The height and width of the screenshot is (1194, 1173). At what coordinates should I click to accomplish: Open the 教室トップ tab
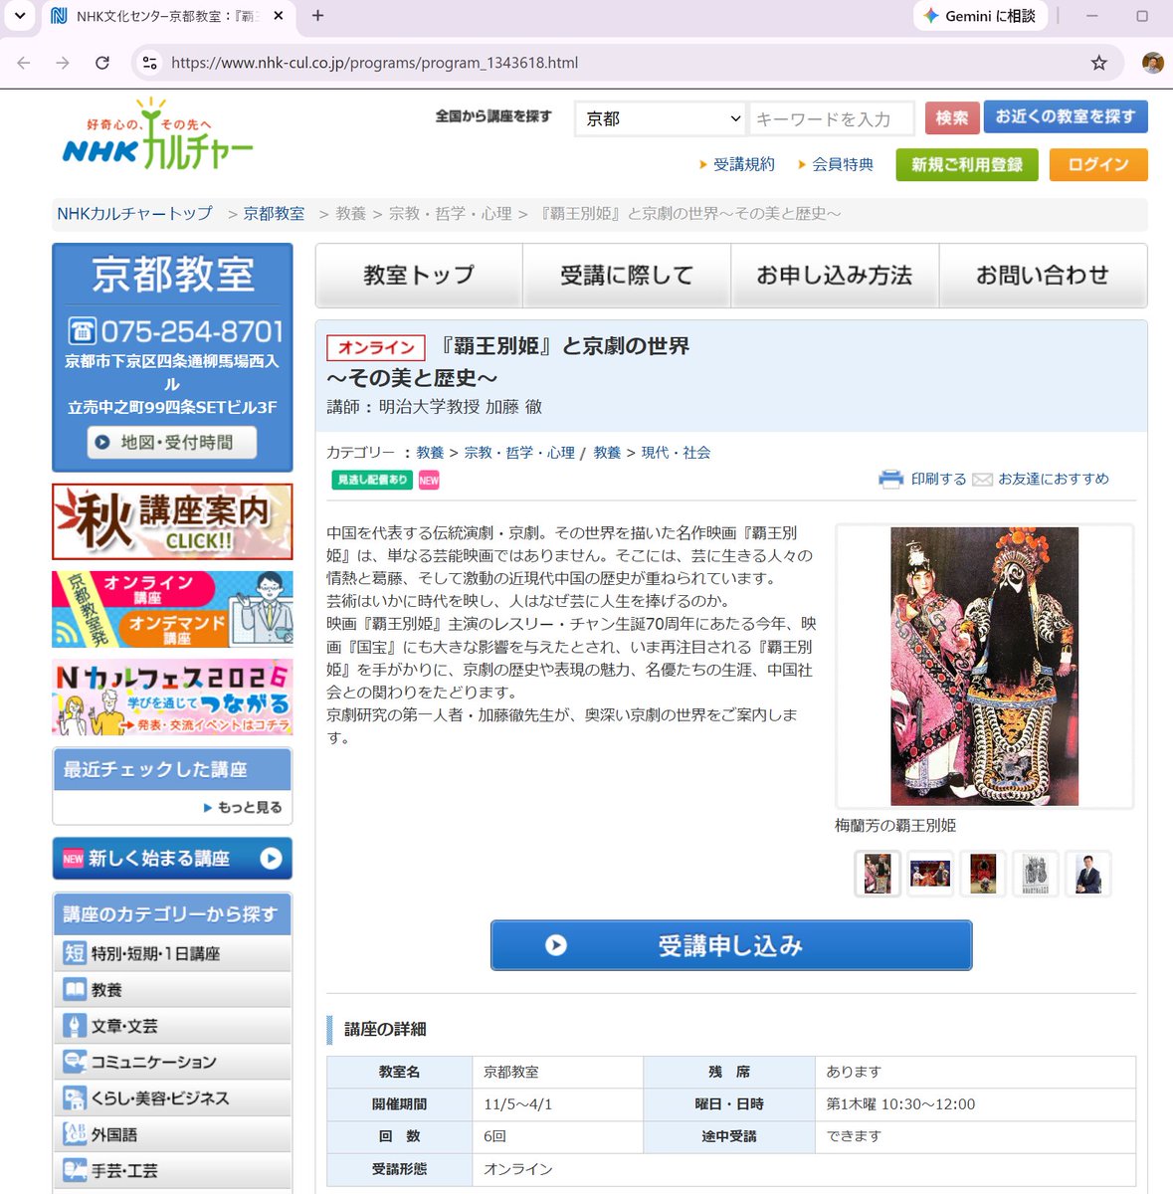tap(419, 276)
